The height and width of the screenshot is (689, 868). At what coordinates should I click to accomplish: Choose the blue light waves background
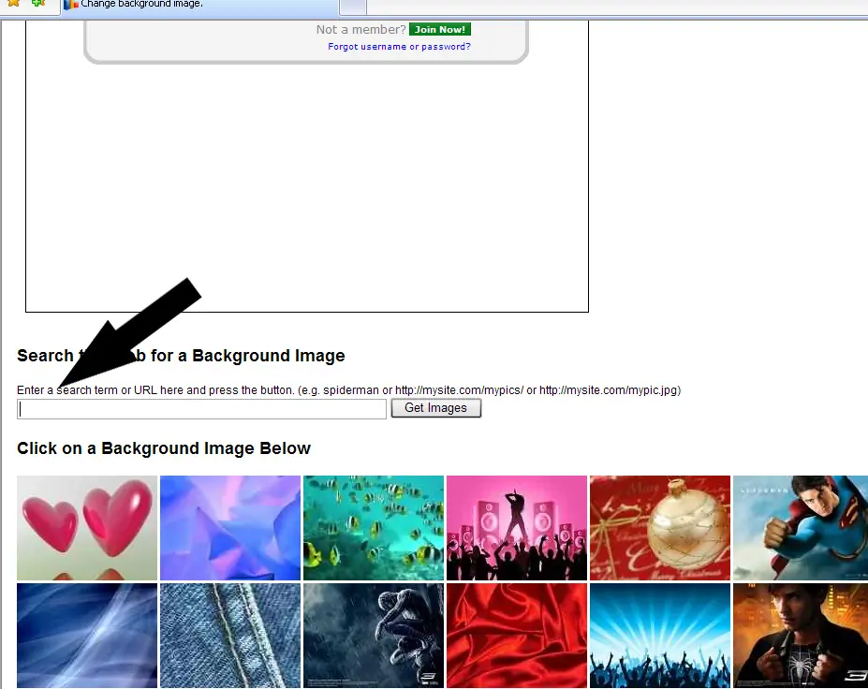[87, 636]
